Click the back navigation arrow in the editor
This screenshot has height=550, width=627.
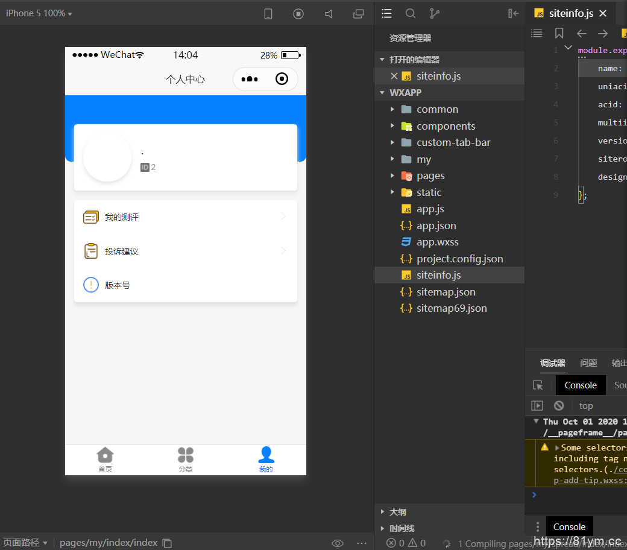tap(581, 33)
